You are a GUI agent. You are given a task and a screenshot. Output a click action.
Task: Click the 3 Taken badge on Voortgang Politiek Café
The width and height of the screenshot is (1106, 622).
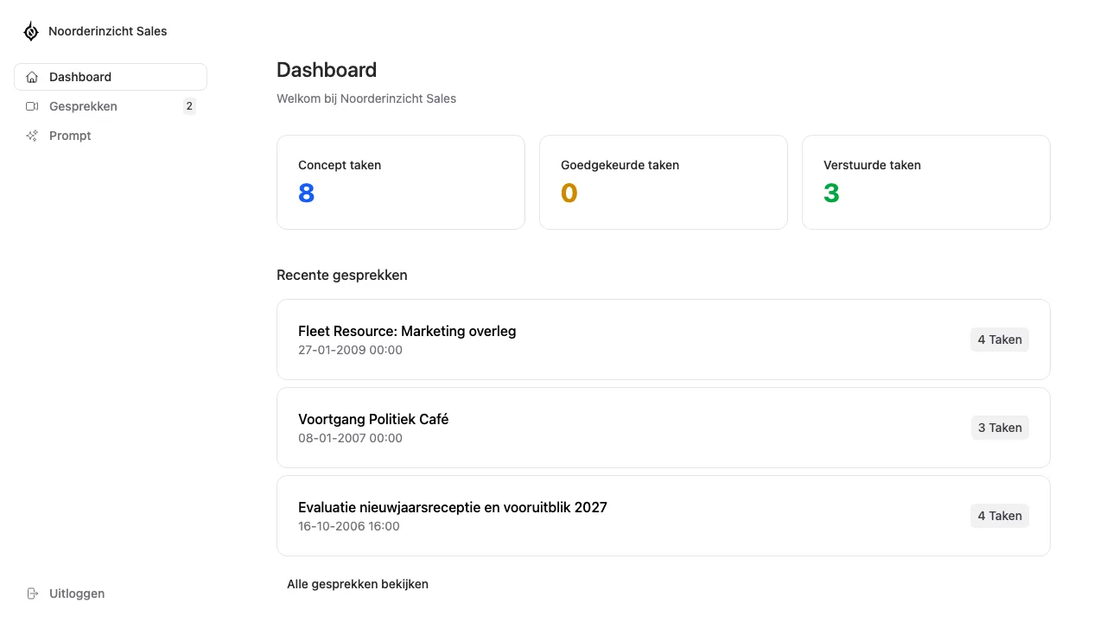click(1000, 428)
